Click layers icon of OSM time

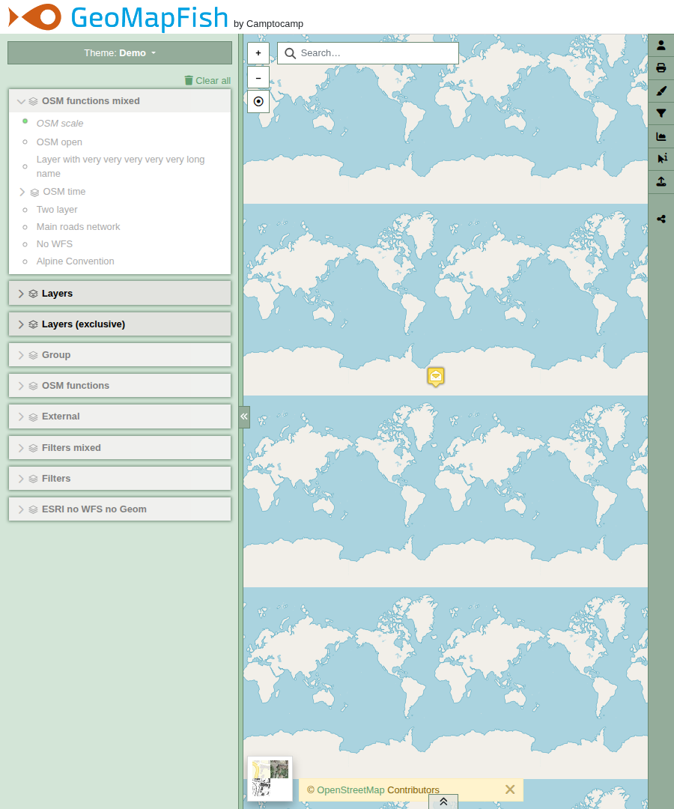(x=34, y=193)
